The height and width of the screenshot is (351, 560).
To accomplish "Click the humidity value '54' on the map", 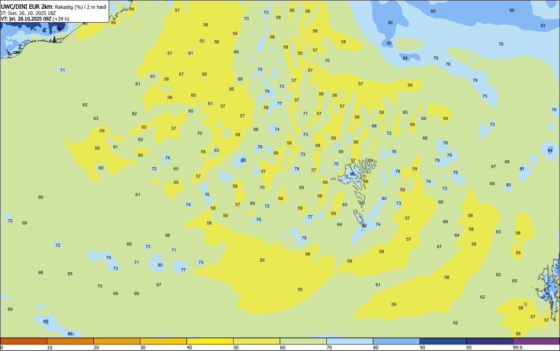I will (132, 9).
